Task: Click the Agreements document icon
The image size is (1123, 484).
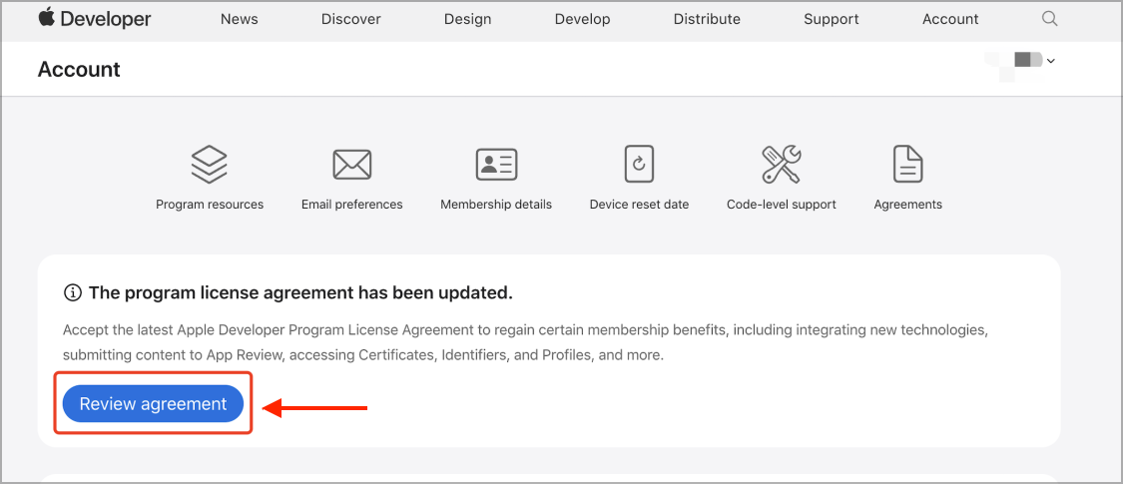Action: coord(907,164)
